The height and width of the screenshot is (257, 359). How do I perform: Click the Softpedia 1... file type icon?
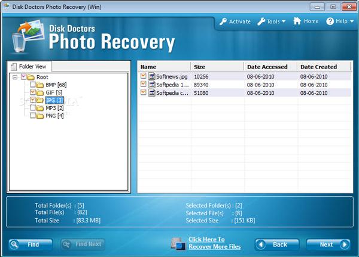pos(152,85)
